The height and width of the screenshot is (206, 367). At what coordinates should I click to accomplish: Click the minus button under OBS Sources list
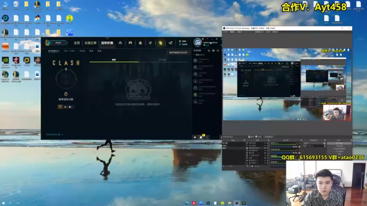[250, 166]
